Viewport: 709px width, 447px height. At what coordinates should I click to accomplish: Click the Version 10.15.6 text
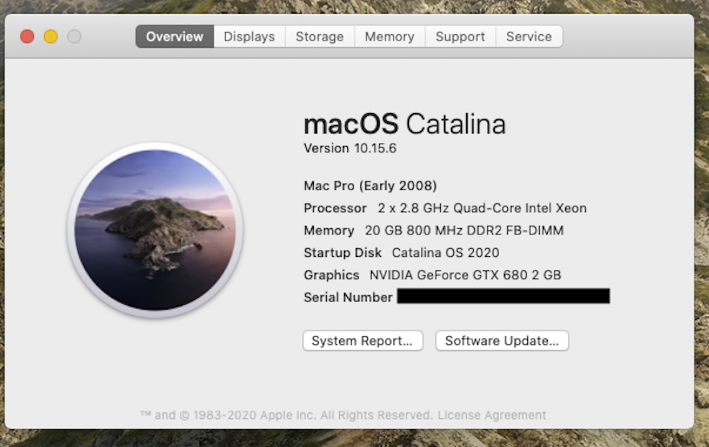tap(350, 148)
